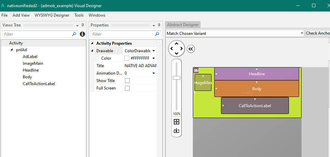Image resolution: width=330 pixels, height=157 pixels.
Task: Click the download/import icon below zoom
Action: [176, 131]
